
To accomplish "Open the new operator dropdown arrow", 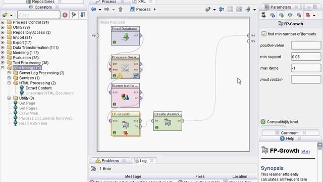I will pyautogui.click(x=11, y=15).
